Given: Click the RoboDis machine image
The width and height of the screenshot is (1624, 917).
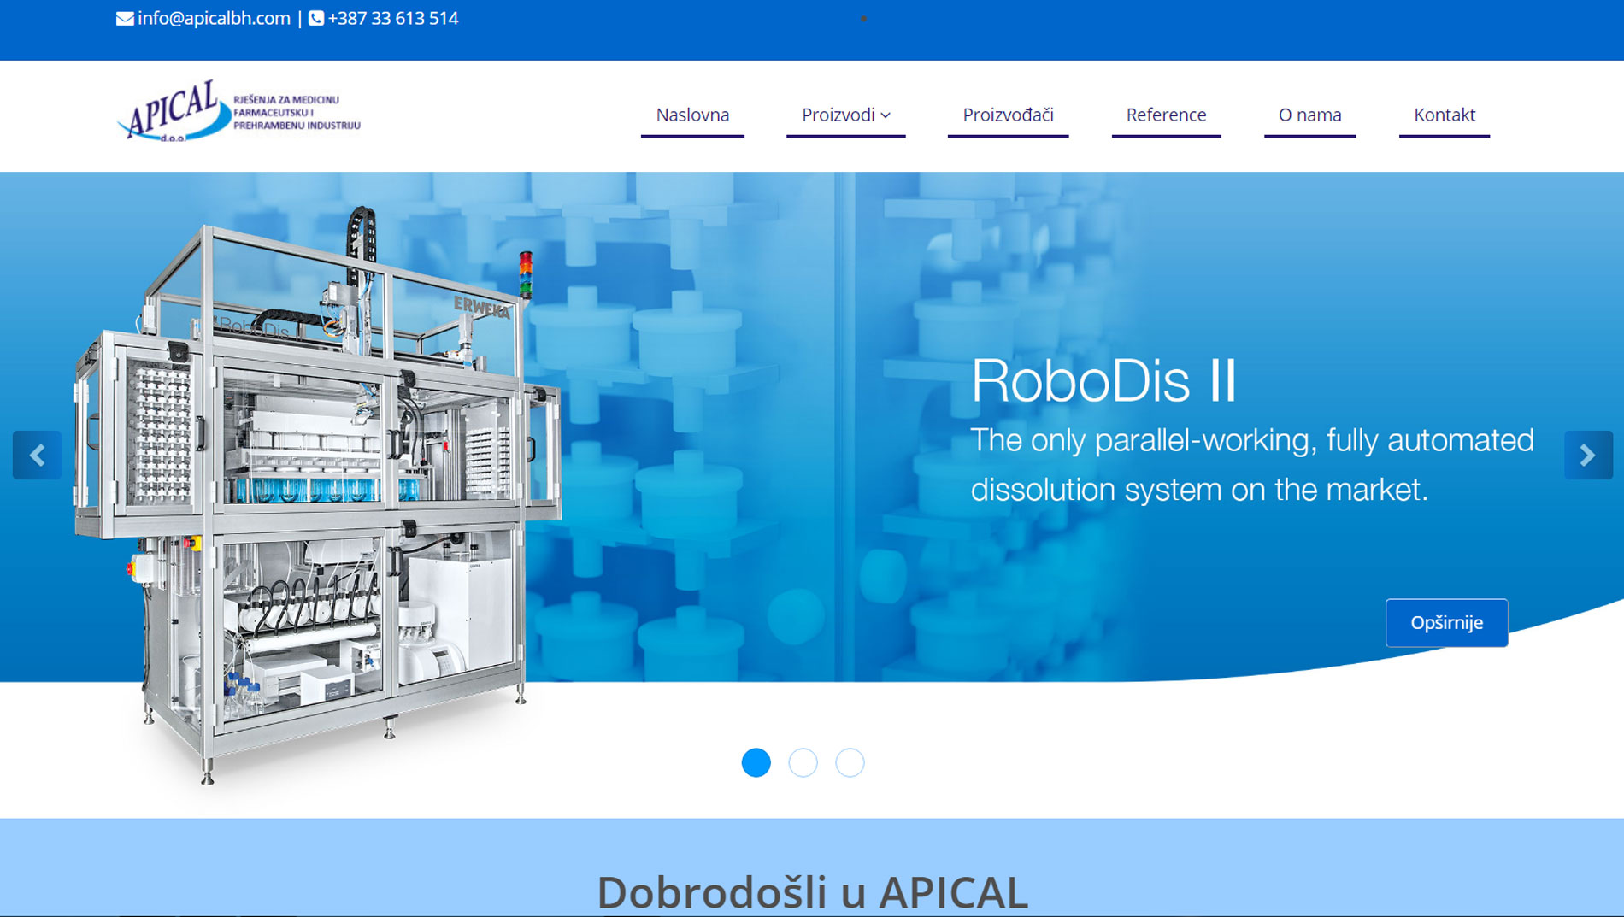Looking at the screenshot, I should pos(316,496).
